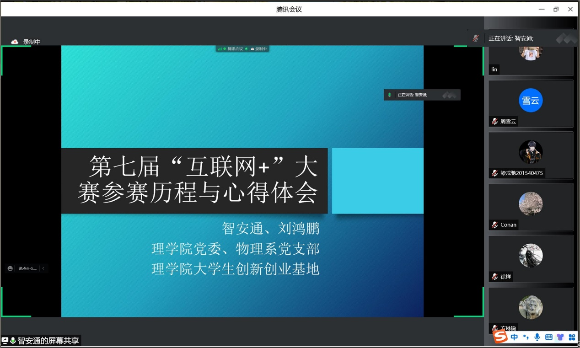Image resolution: width=580 pixels, height=348 pixels.
Task: Click the green microphone icon beside 智安通的屏幕共享
Action: (13, 341)
